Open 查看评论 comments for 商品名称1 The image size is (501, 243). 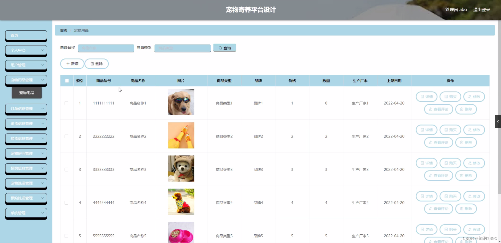click(x=438, y=109)
